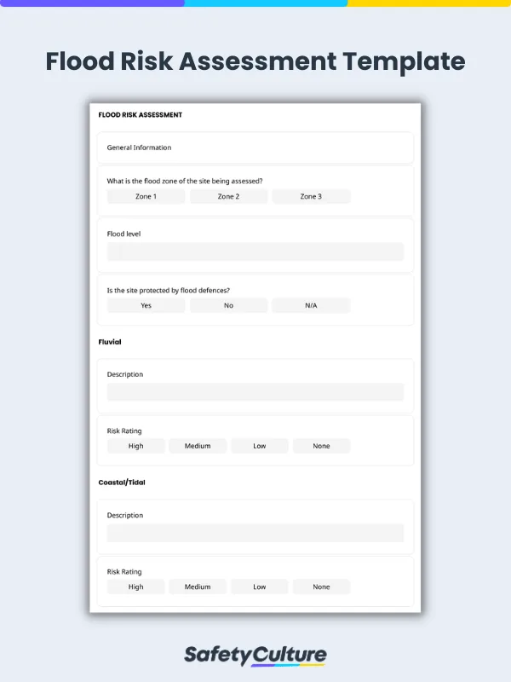Answer No to flood defences question
Screen dimensions: 511x682
pos(228,305)
